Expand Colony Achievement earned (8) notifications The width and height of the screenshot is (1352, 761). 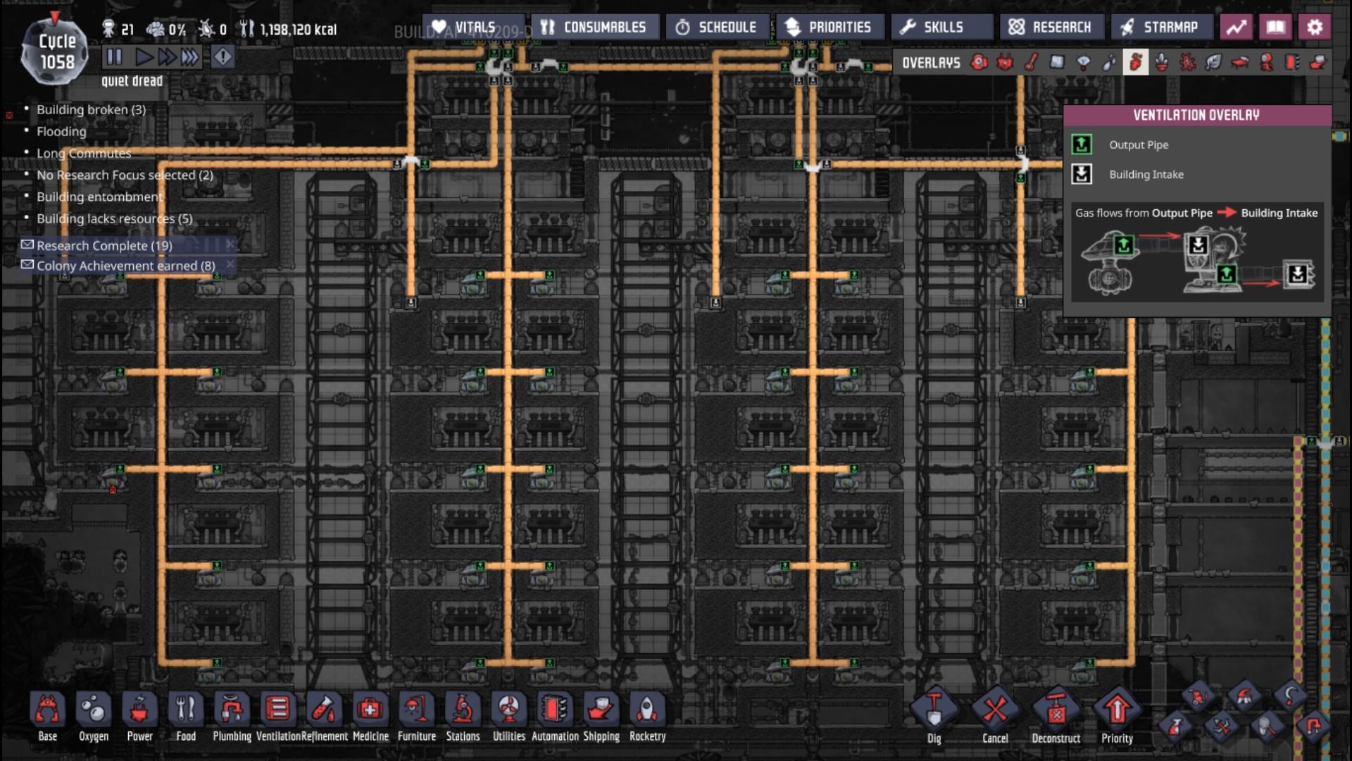coord(125,266)
